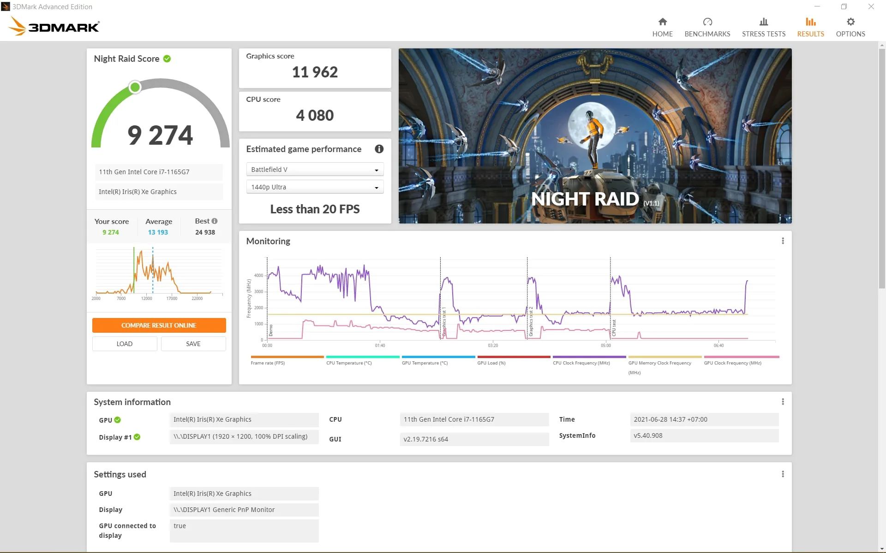Click the green check next to Night Raid Score
Image resolution: width=886 pixels, height=553 pixels.
coord(167,59)
